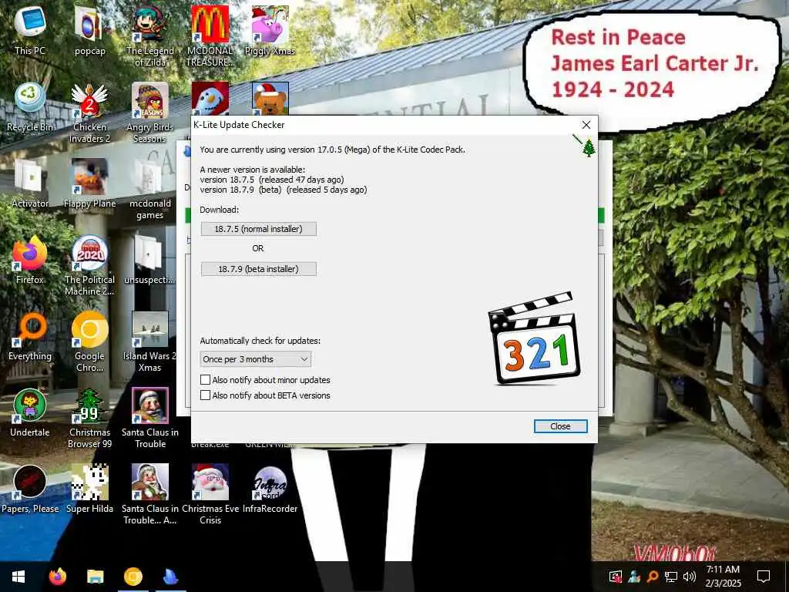Image resolution: width=789 pixels, height=592 pixels.
Task: Click the Everything magnifier tray icon
Action: (x=652, y=577)
